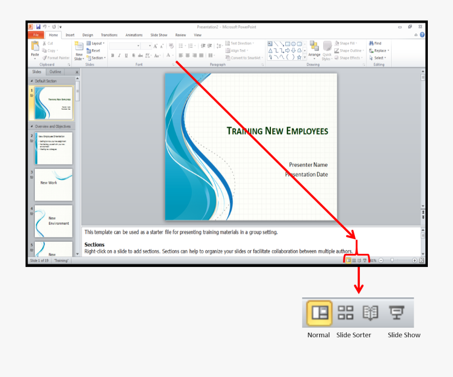
Task: Open the Transitions ribbon tab
Action: 109,35
